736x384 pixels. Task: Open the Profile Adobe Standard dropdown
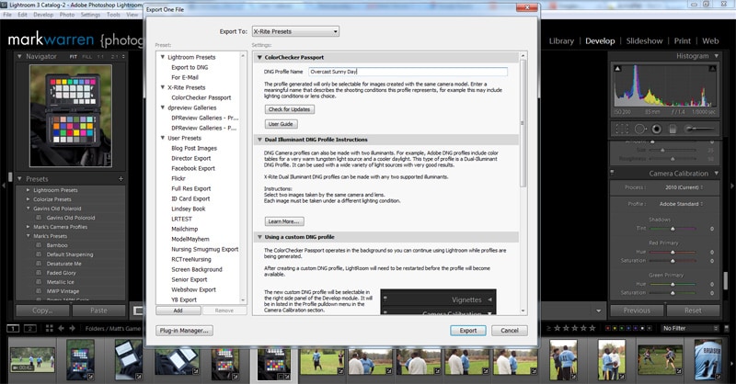681,204
